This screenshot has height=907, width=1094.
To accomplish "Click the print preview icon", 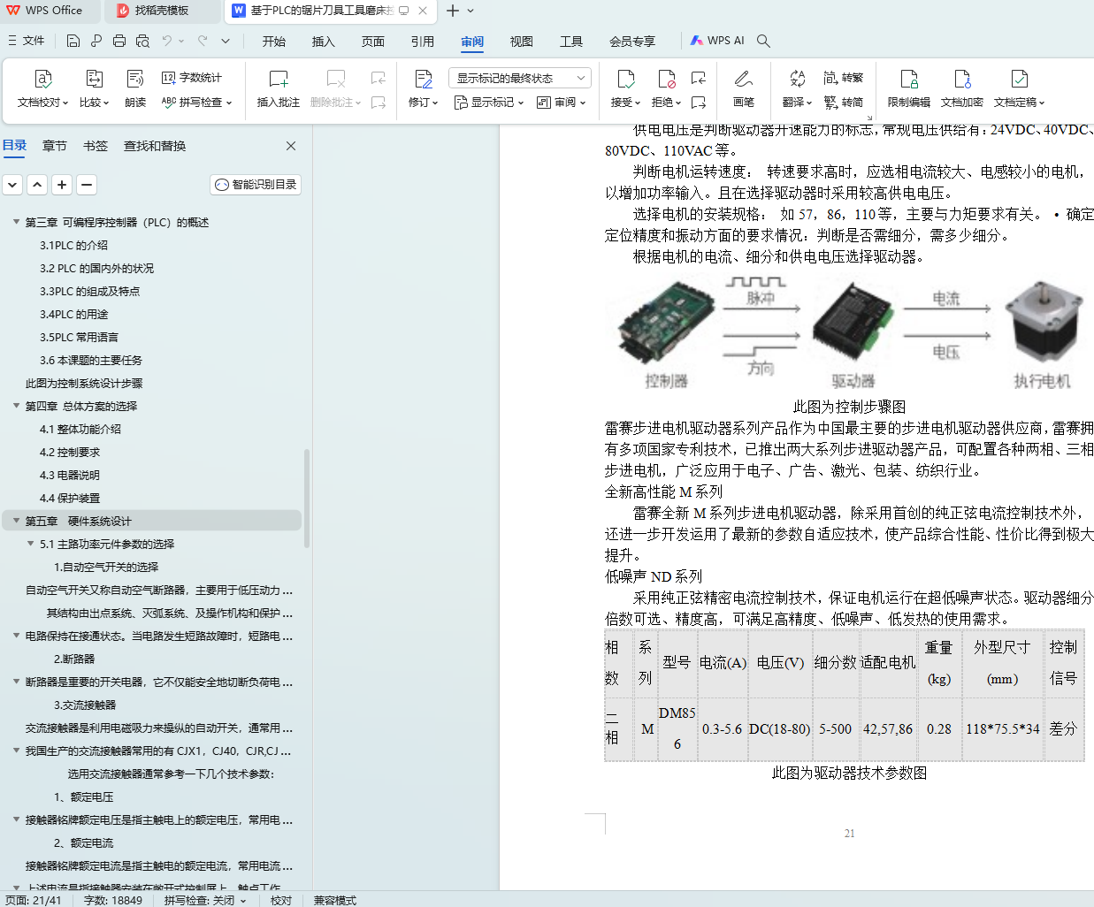I will [x=142, y=41].
